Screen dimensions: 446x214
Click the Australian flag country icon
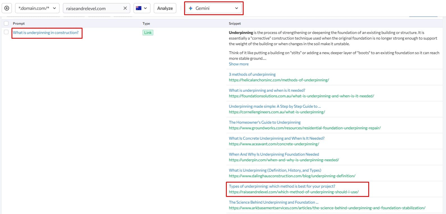point(138,8)
